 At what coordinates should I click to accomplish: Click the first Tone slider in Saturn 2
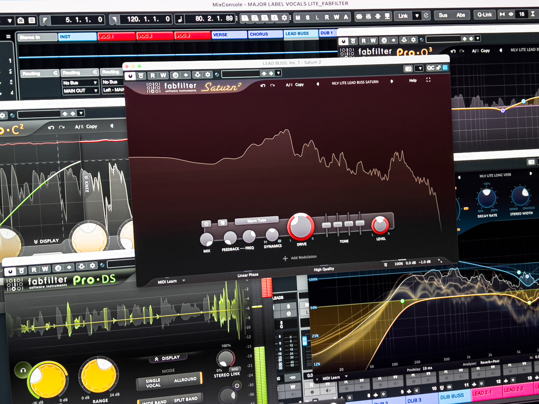[x=326, y=225]
